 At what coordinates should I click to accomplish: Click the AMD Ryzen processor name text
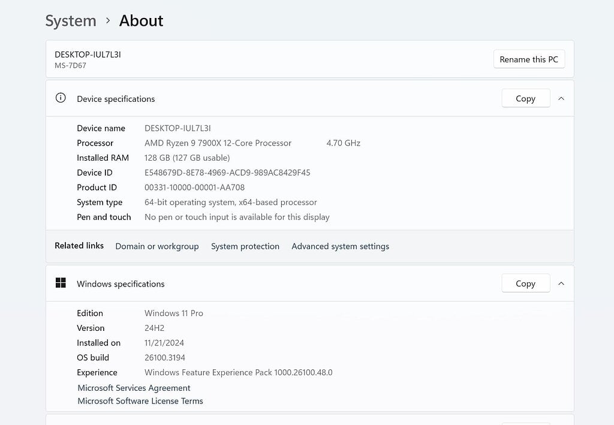[x=218, y=143]
